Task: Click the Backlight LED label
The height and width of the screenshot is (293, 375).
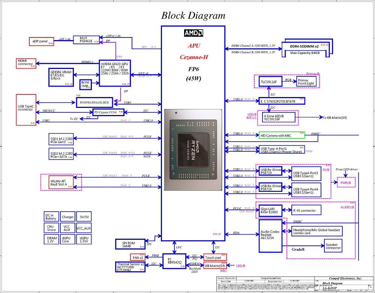Action: pos(195,270)
